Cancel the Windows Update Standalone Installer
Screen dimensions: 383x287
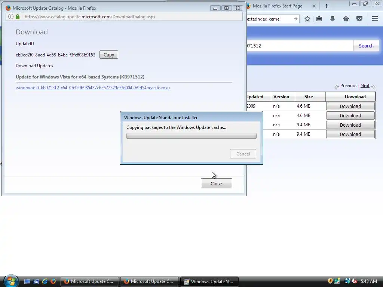point(243,154)
